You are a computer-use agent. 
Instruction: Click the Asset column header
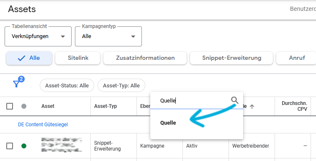(48, 106)
